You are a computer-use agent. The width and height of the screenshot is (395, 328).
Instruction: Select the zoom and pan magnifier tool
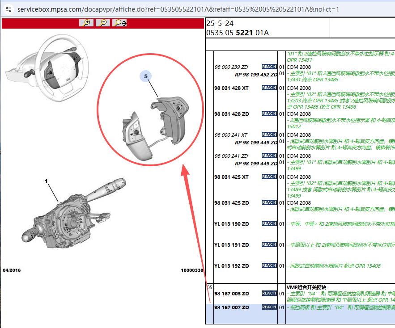[x=119, y=23]
